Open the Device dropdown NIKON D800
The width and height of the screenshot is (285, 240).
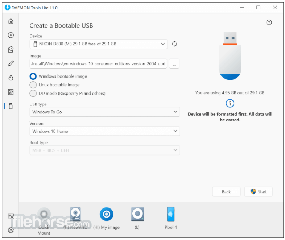[98, 44]
